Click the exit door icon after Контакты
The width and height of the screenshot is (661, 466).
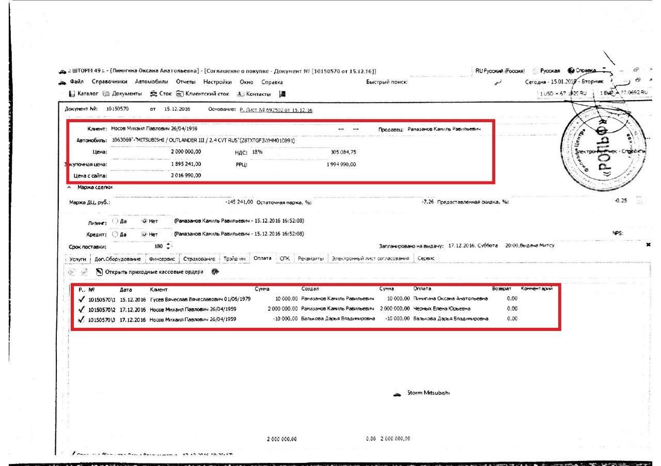coord(281,93)
